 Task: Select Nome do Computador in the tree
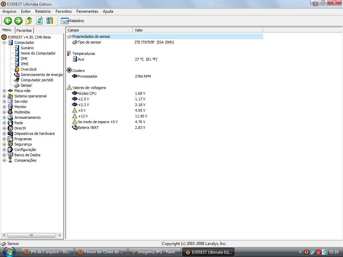pos(38,53)
